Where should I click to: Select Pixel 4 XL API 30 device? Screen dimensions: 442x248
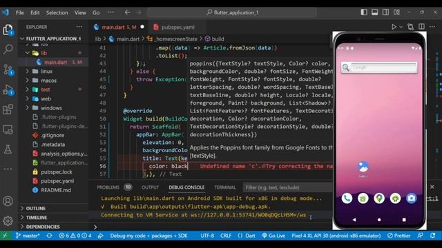[336, 236]
